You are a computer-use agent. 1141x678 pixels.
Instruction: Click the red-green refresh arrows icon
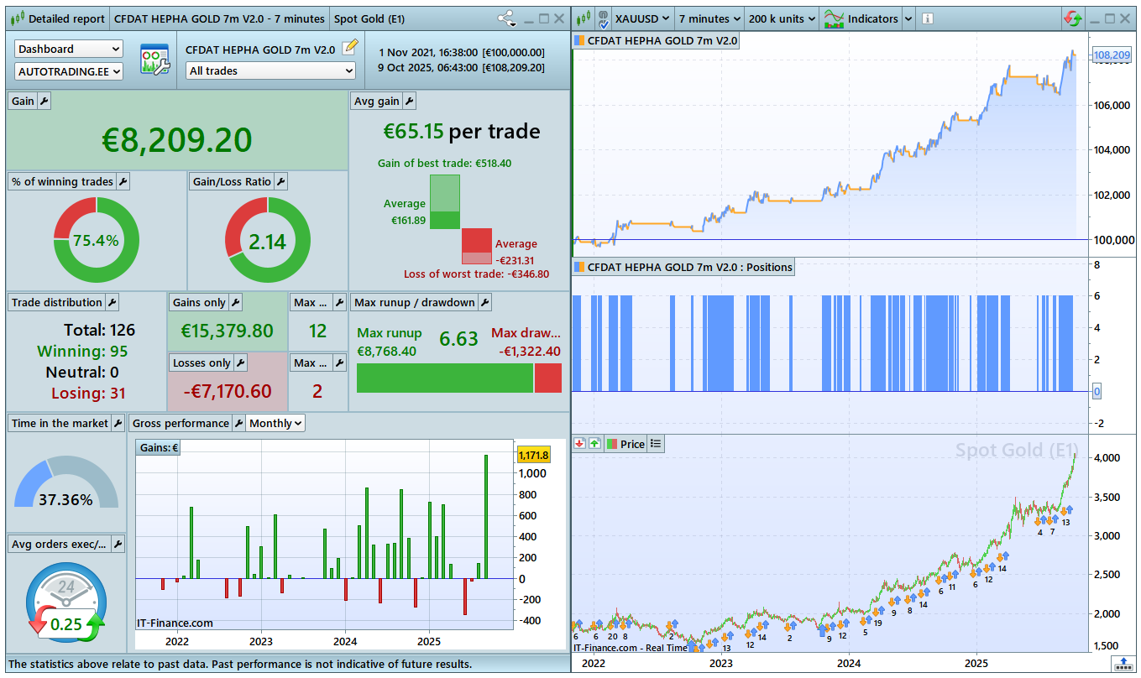pos(1072,18)
